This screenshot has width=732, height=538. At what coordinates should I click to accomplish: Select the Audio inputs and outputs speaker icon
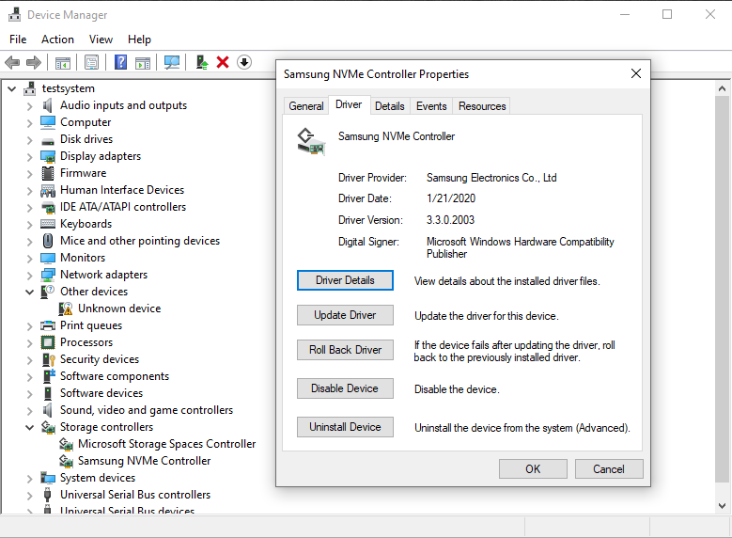[x=48, y=105]
